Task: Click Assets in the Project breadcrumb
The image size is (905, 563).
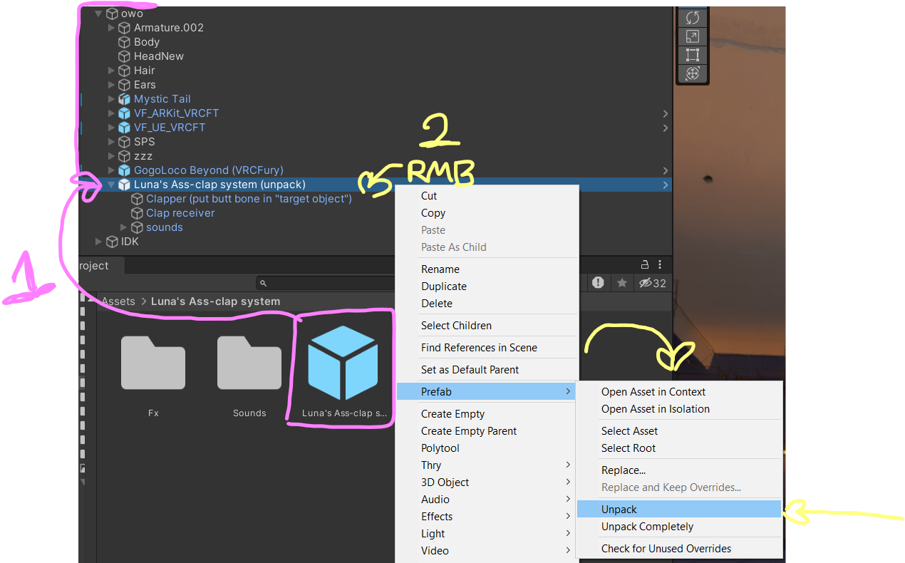Action: pyautogui.click(x=118, y=301)
